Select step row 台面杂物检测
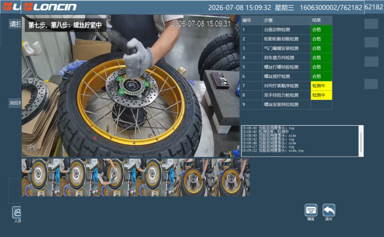Screen dimensions: 384x237 point(287,29)
